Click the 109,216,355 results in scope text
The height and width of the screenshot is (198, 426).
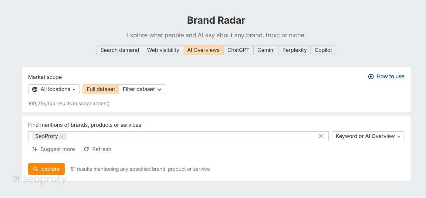coord(69,103)
